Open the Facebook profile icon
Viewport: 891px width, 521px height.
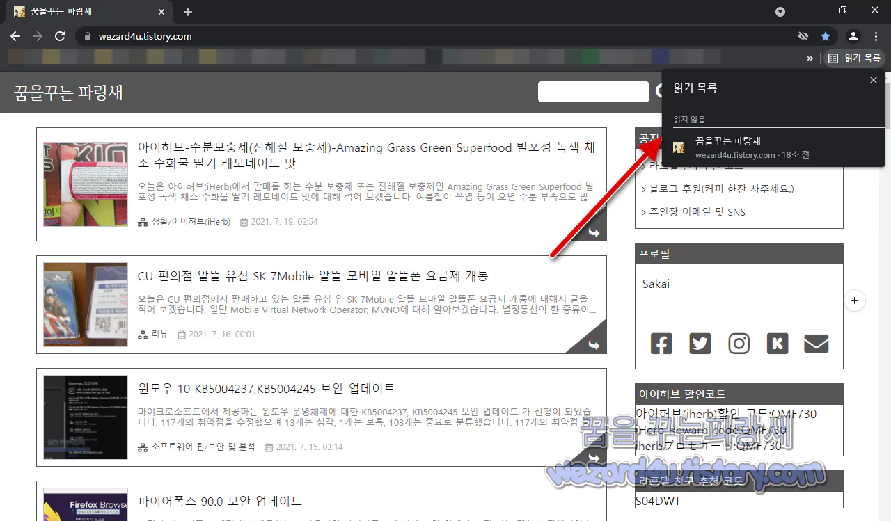[661, 344]
